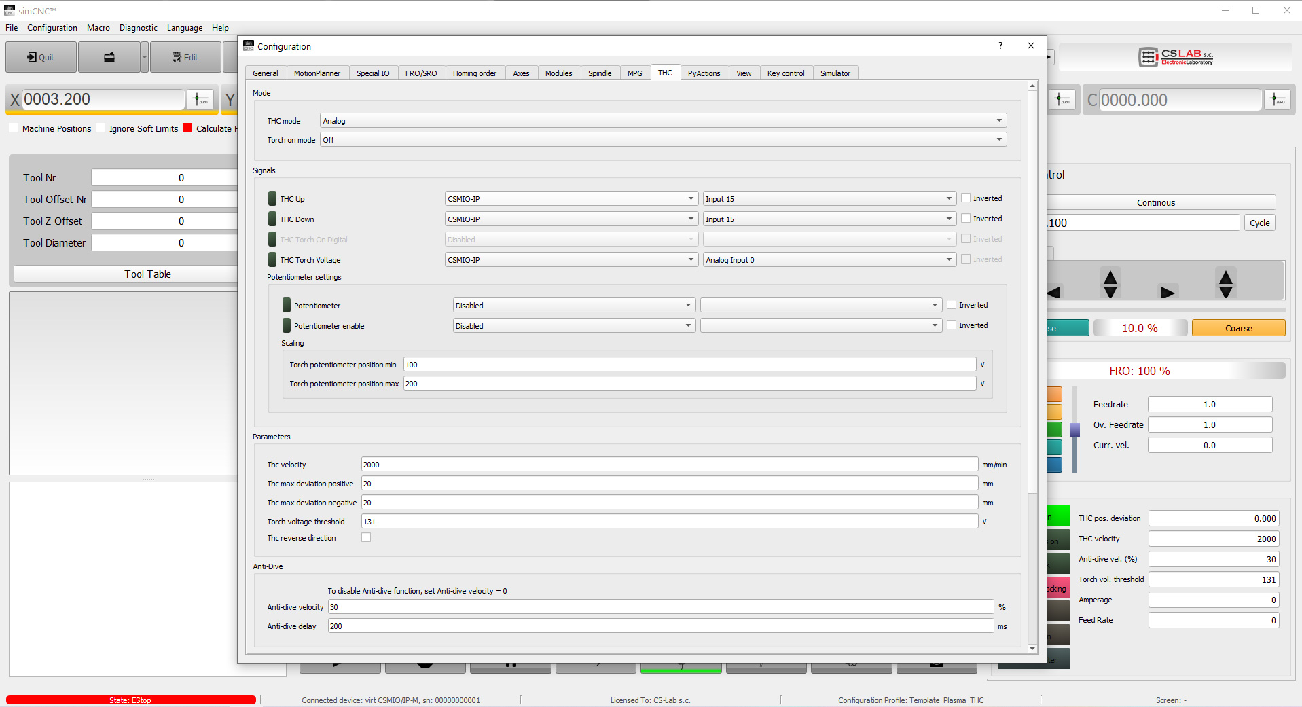Switch to the MotionPlanner tab
1302x707 pixels.
[x=317, y=73]
